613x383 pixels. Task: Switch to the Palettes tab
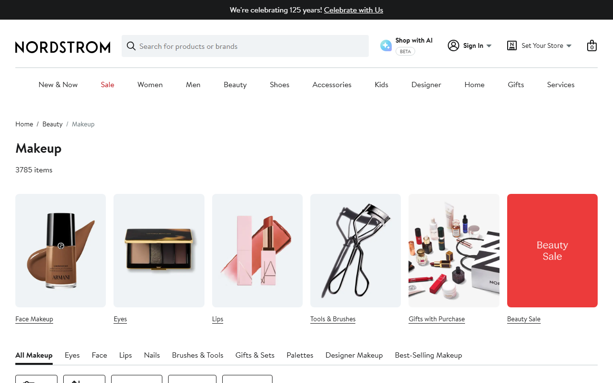pos(300,355)
